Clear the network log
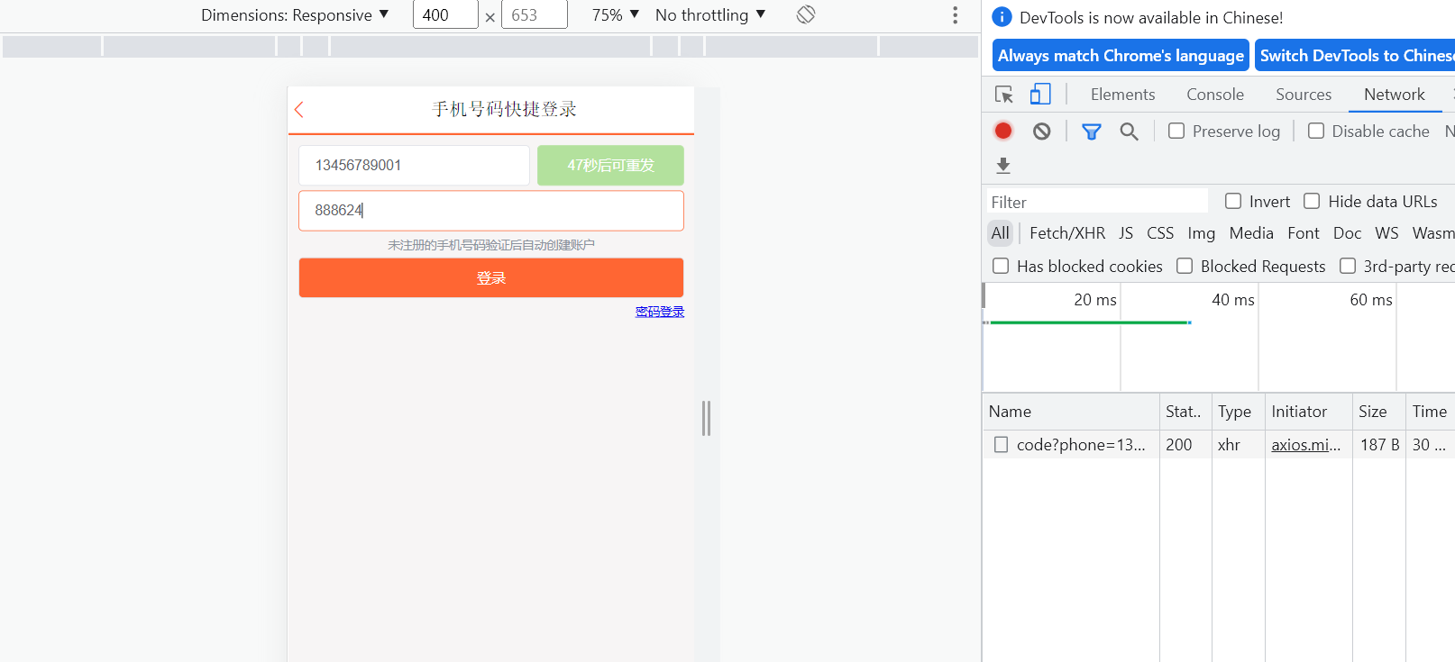 pyautogui.click(x=1041, y=131)
